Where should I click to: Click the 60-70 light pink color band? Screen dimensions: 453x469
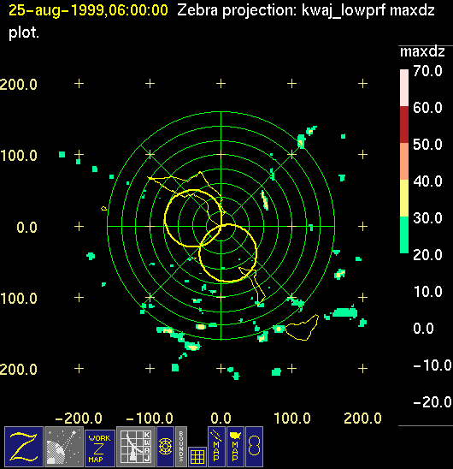pyautogui.click(x=404, y=88)
